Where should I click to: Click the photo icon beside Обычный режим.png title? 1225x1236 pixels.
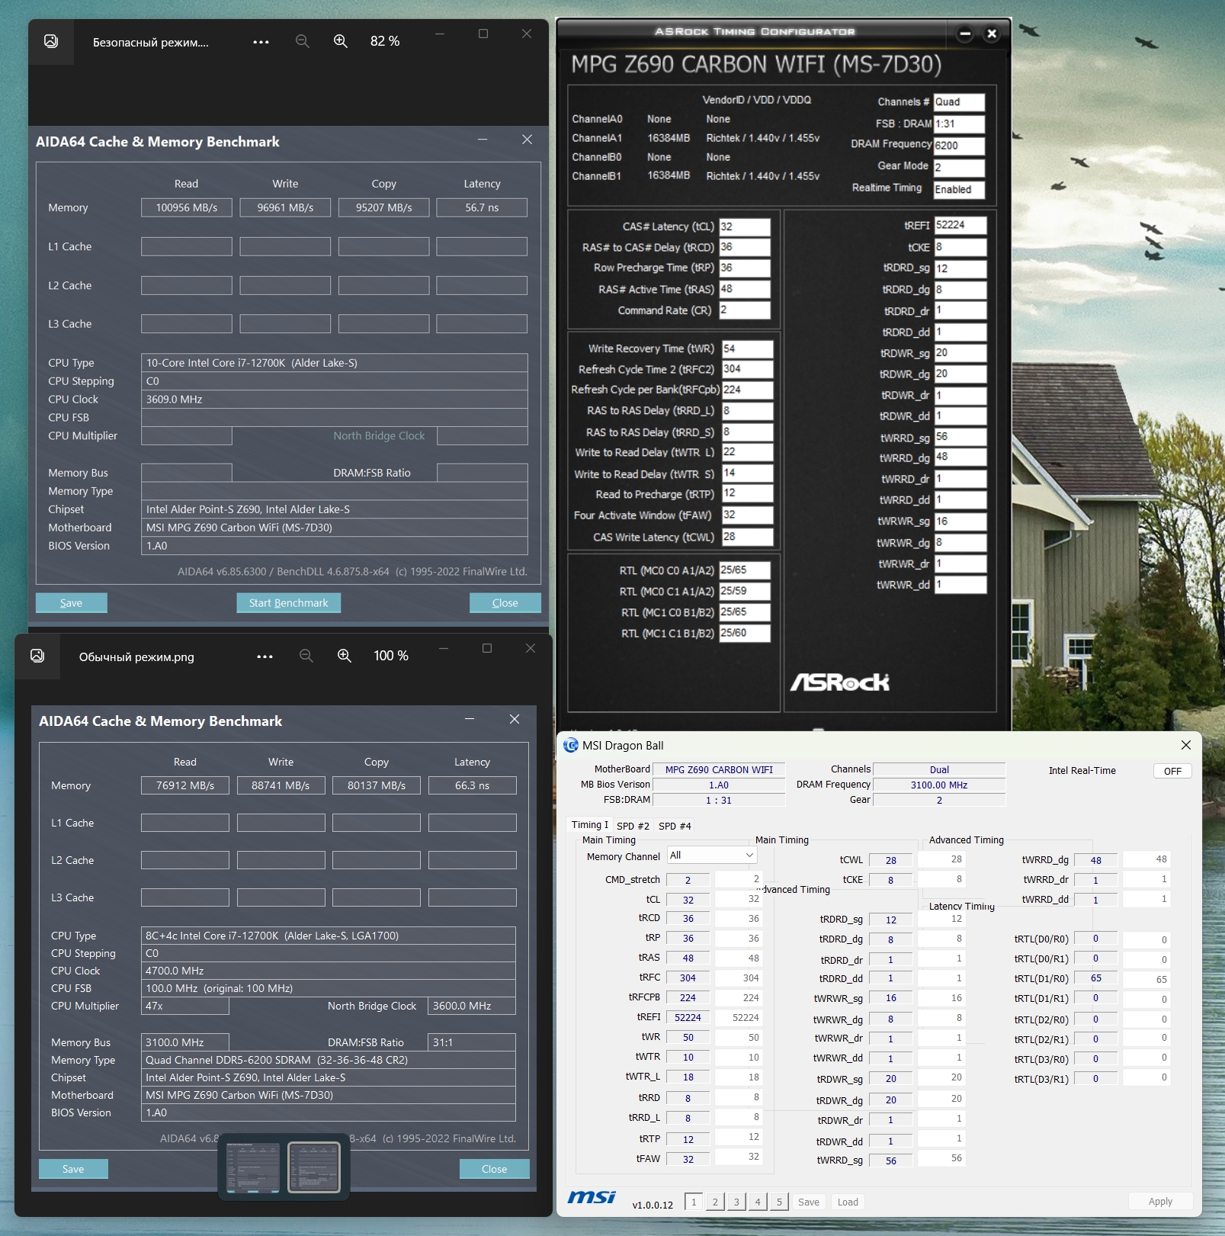[x=37, y=656]
